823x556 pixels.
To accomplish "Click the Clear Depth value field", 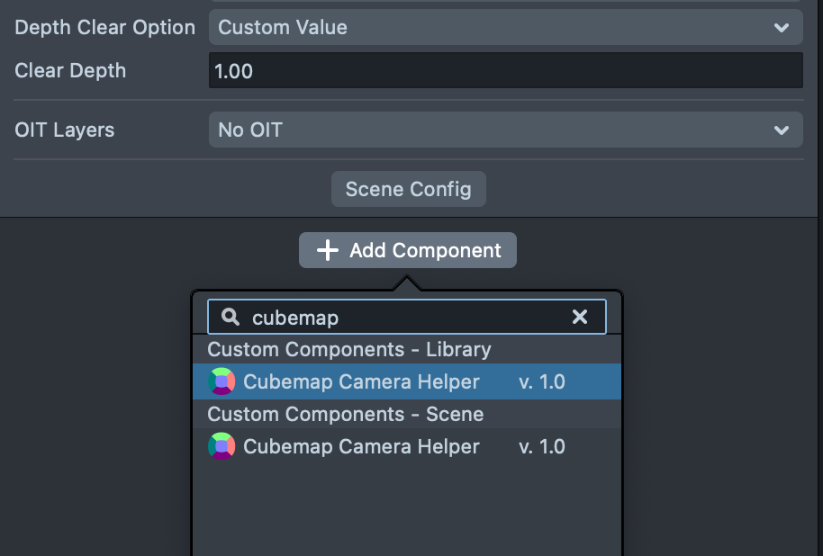I will coord(504,70).
